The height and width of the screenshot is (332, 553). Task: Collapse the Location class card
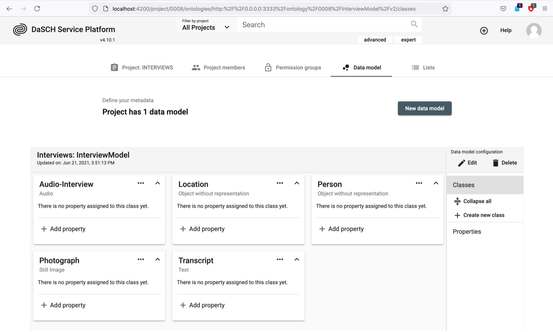[x=297, y=183]
